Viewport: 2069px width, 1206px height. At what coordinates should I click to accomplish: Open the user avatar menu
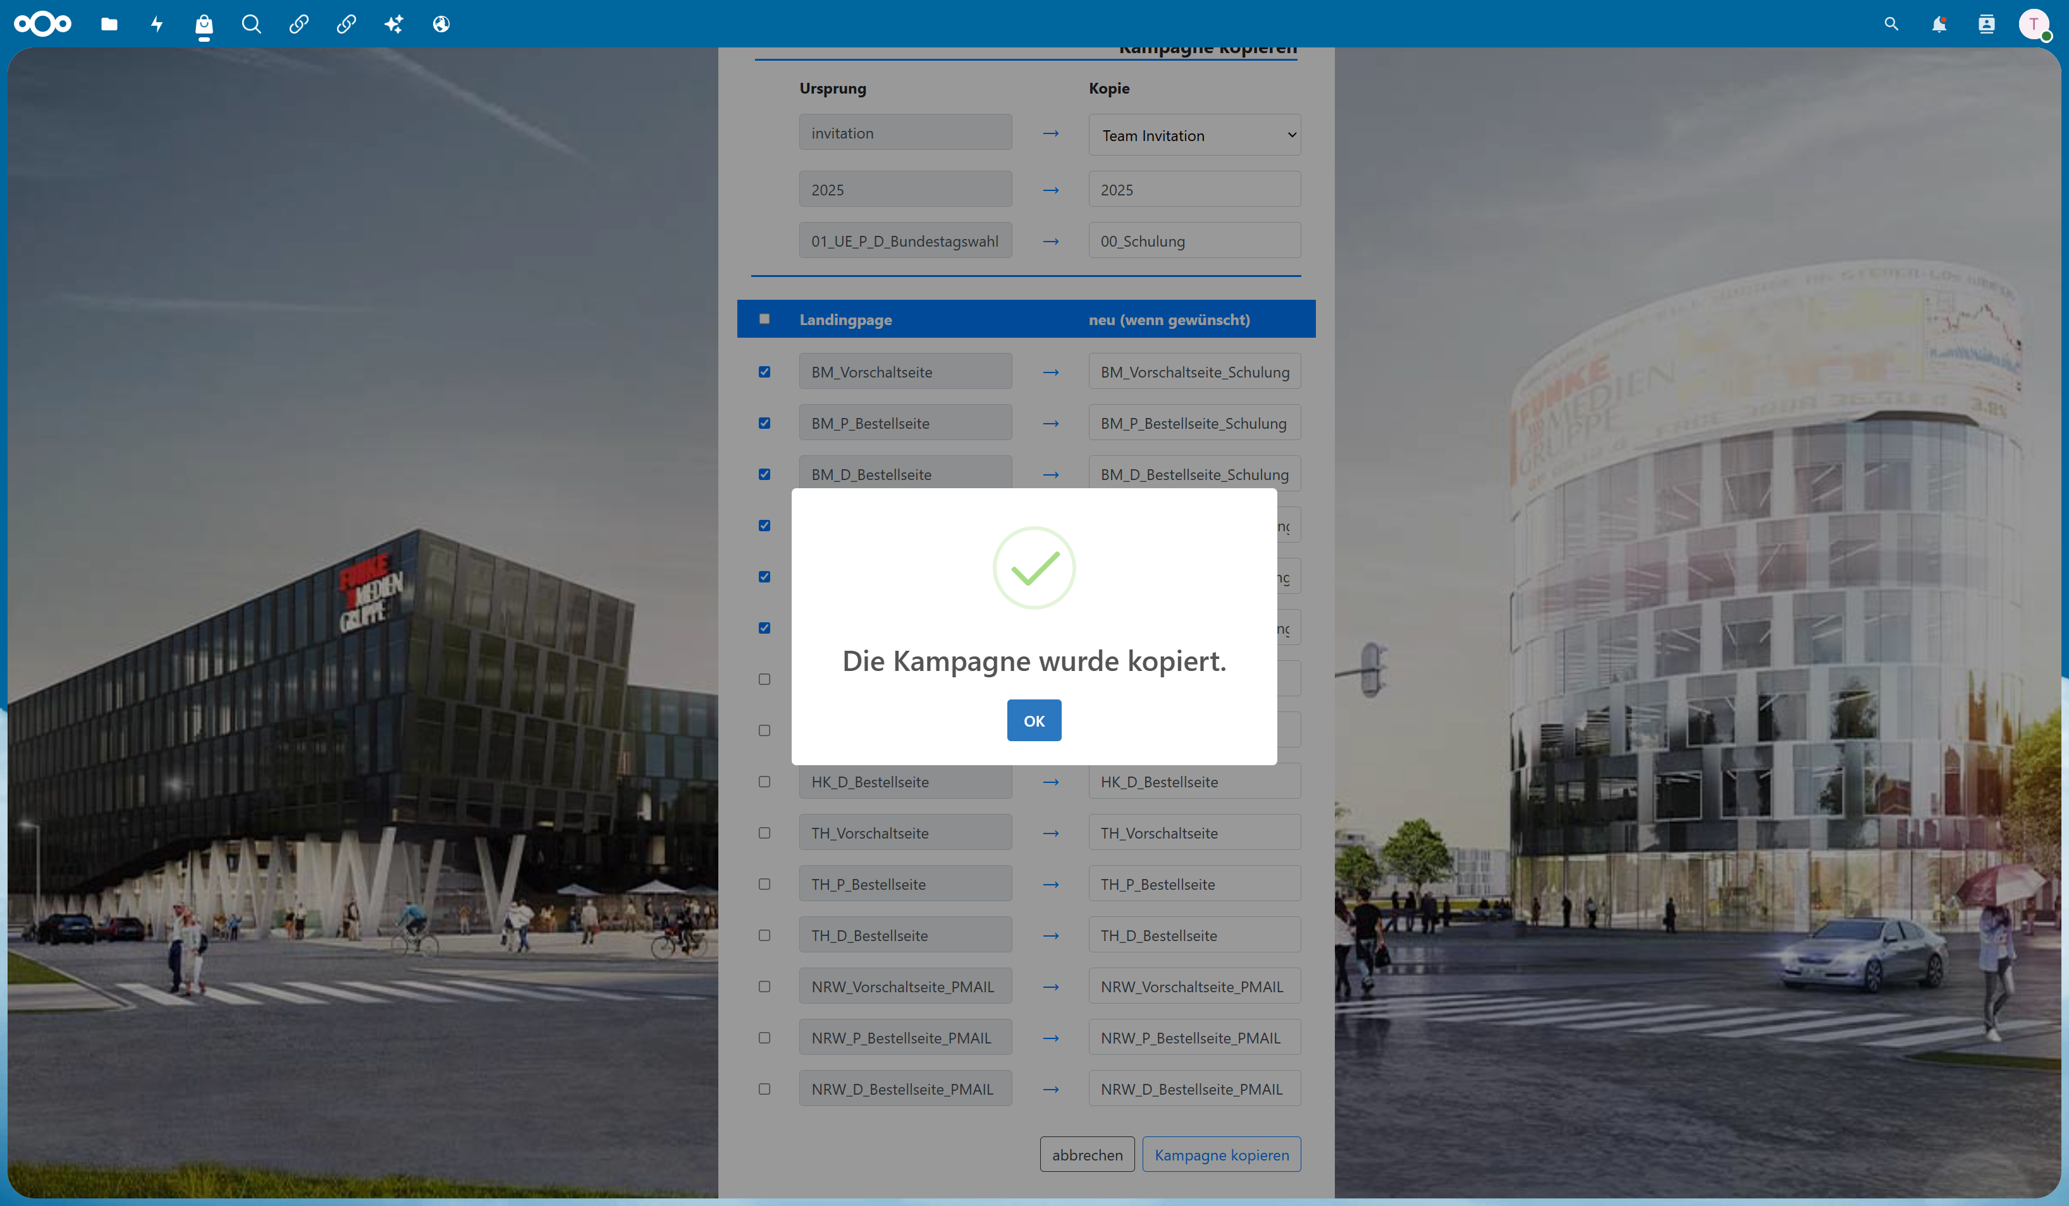point(2034,24)
